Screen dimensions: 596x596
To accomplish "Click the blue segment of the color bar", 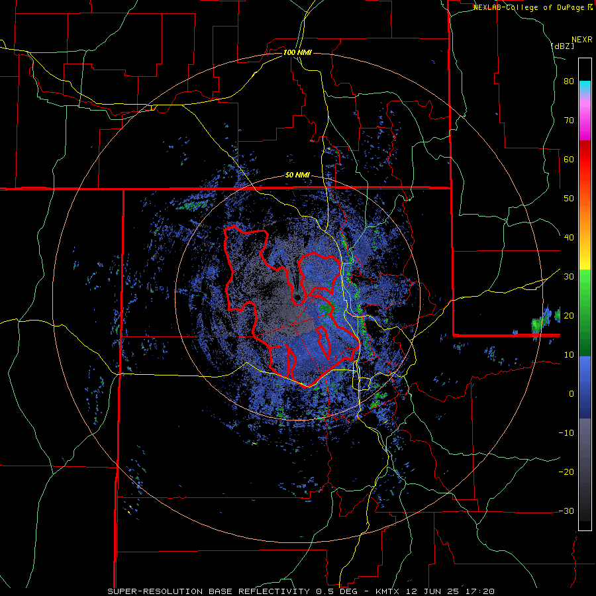I will click(585, 387).
